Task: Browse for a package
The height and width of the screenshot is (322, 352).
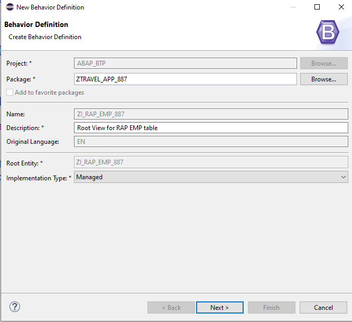Action: [323, 79]
